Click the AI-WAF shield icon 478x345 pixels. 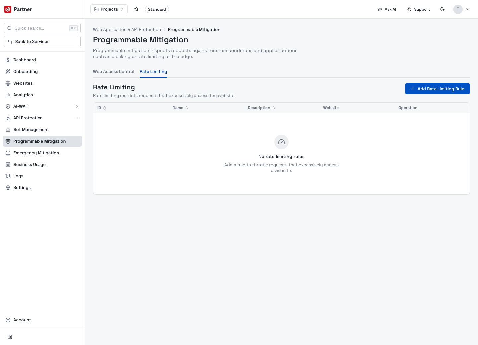8,106
